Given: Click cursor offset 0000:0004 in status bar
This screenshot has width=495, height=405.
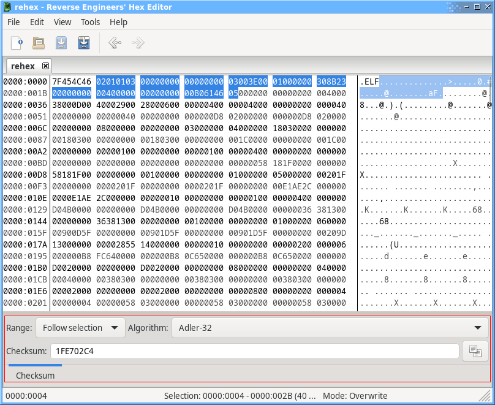Looking at the screenshot, I should coord(26,396).
